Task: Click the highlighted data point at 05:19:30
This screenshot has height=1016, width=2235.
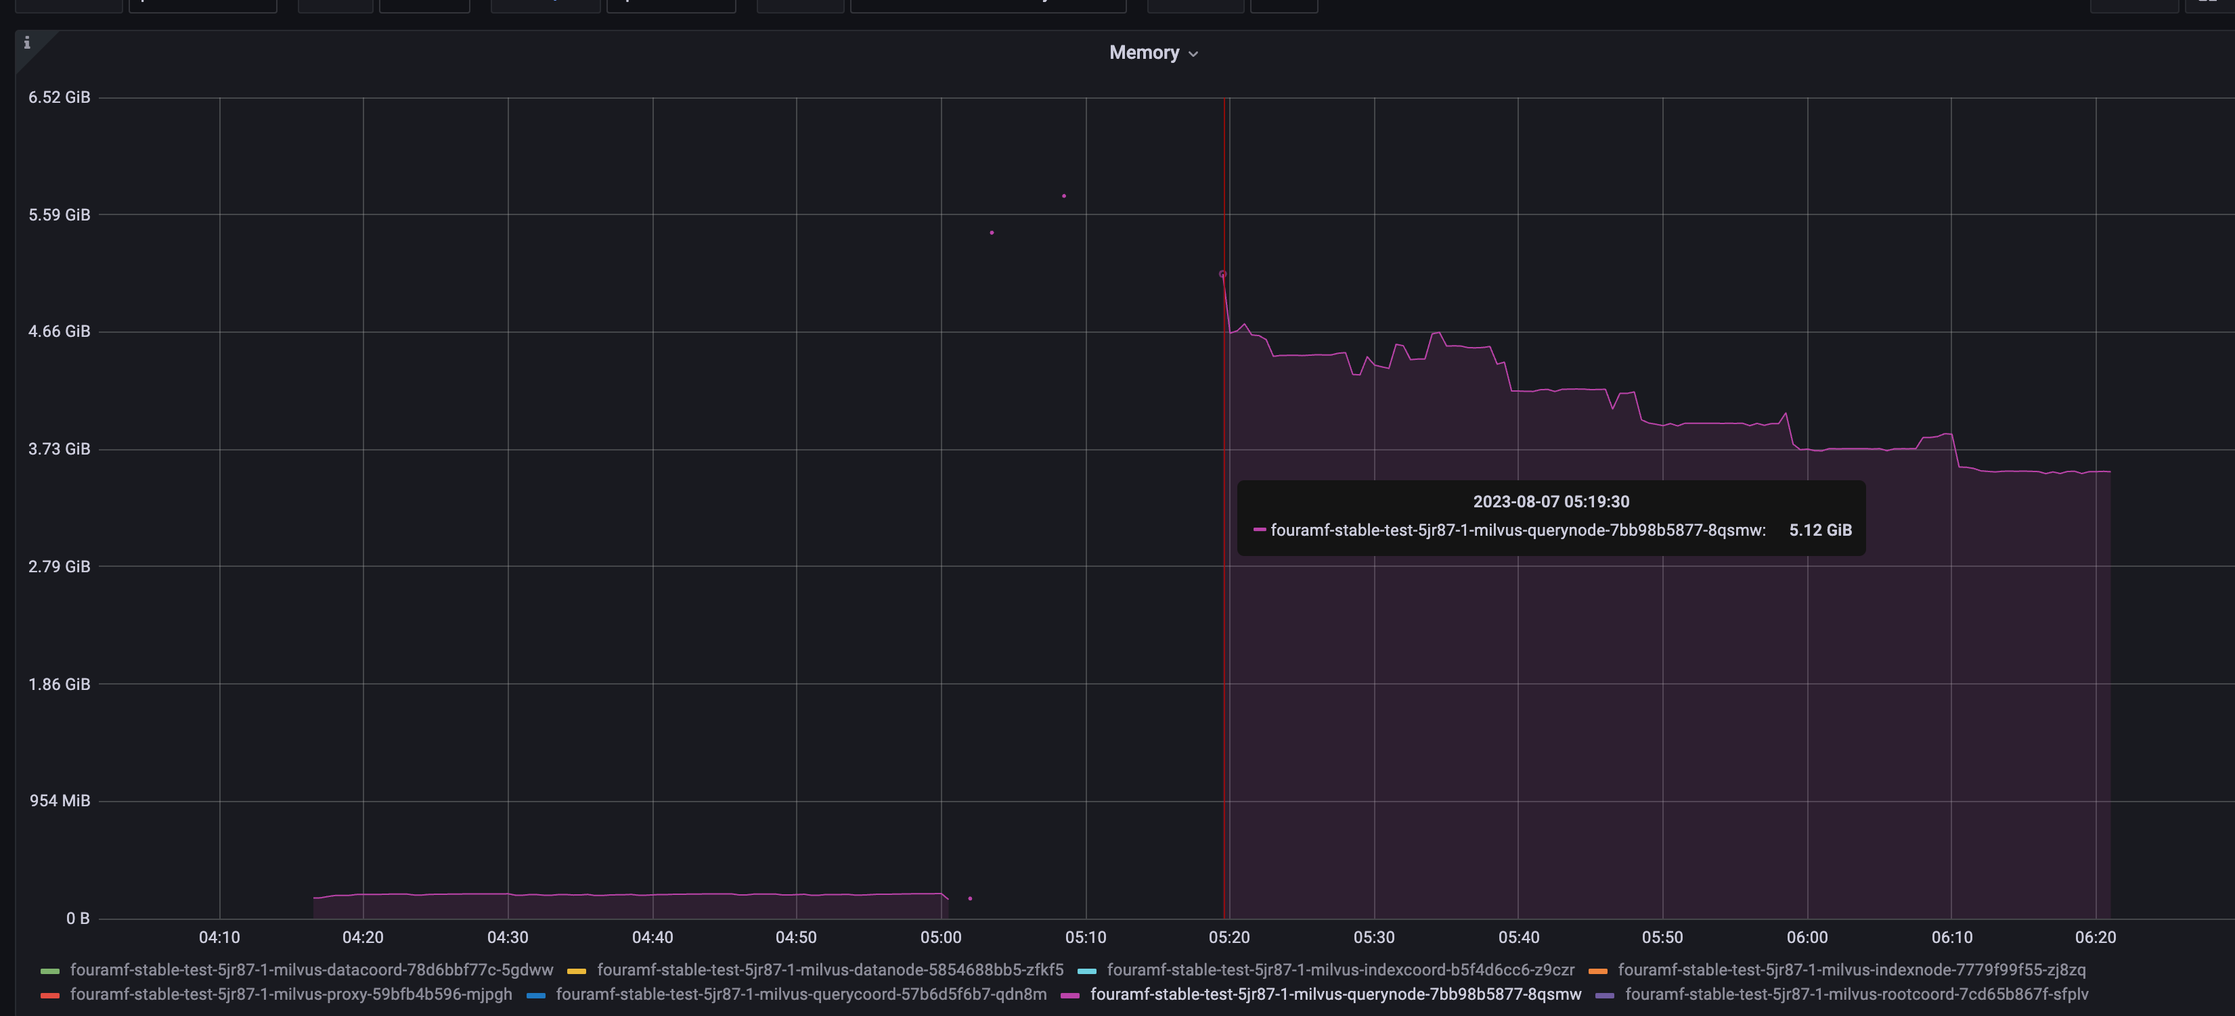Action: 1223,273
